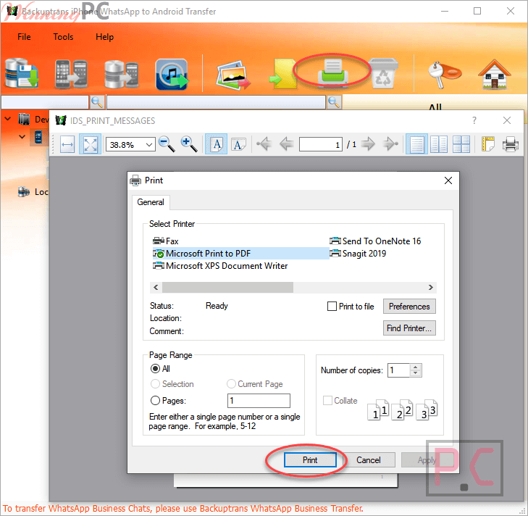Select fit-to-width preview icon

coord(67,145)
